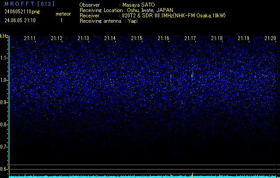Click the Observer line: Masaya SATO
This screenshot has width=280, height=178.
coord(117,5)
